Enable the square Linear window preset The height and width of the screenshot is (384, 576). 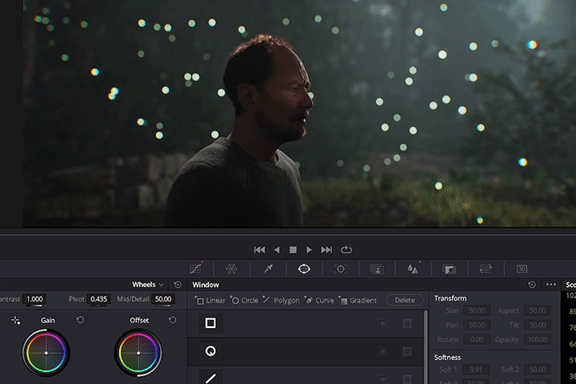pyautogui.click(x=210, y=323)
